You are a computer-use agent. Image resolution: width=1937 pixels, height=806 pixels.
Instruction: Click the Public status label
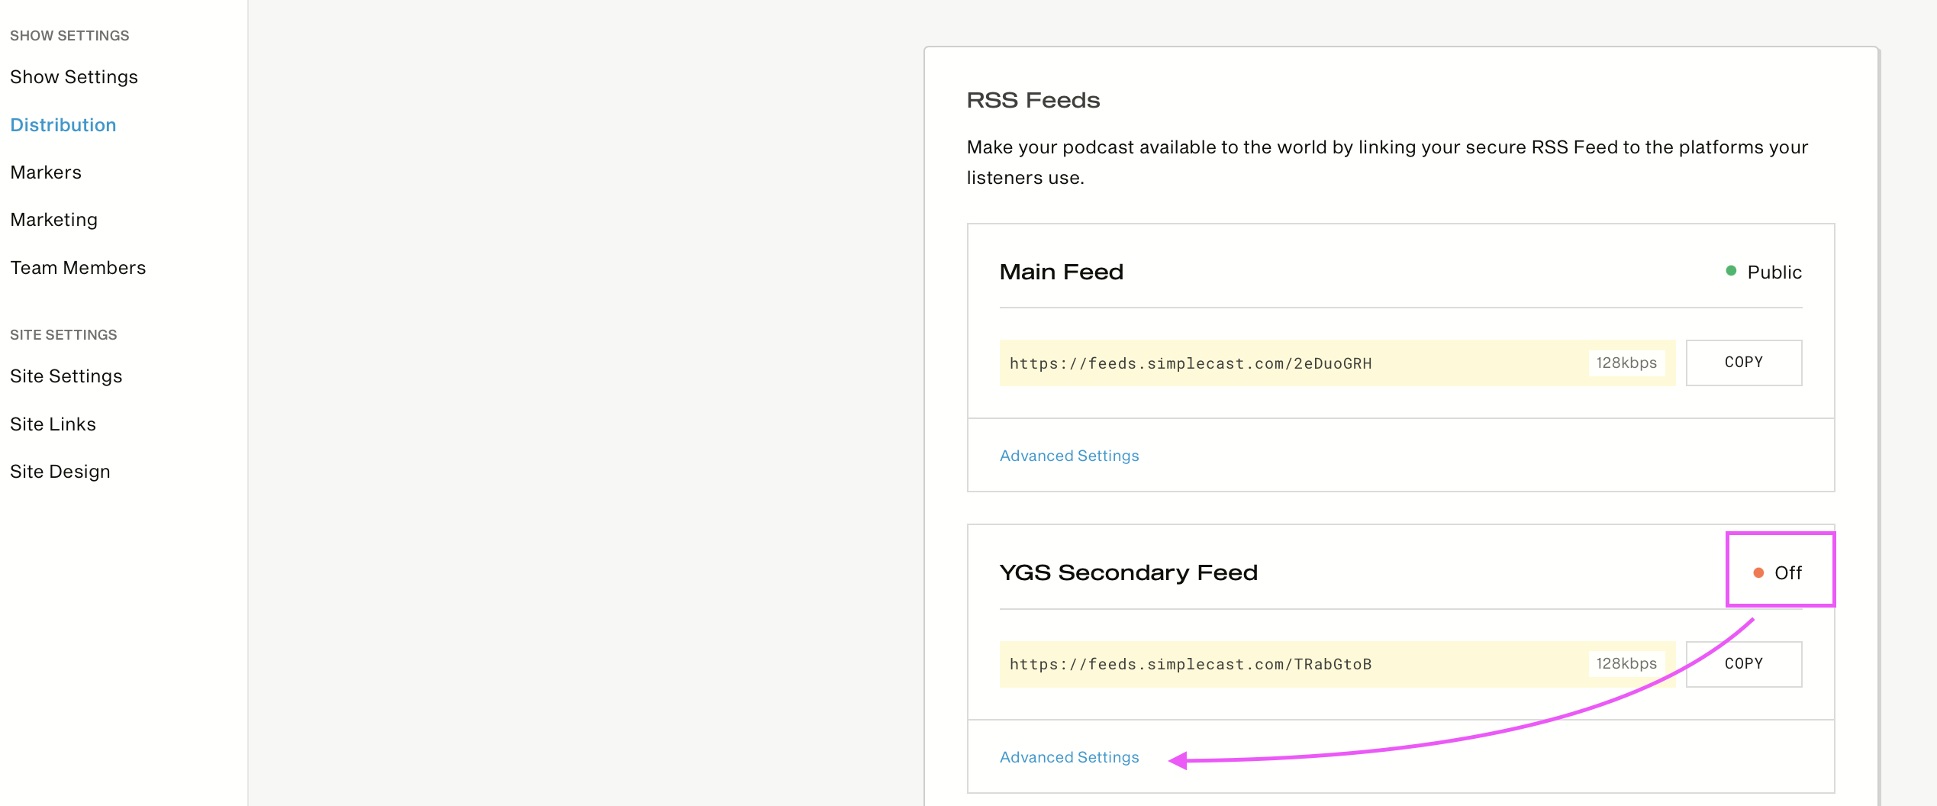click(1774, 272)
